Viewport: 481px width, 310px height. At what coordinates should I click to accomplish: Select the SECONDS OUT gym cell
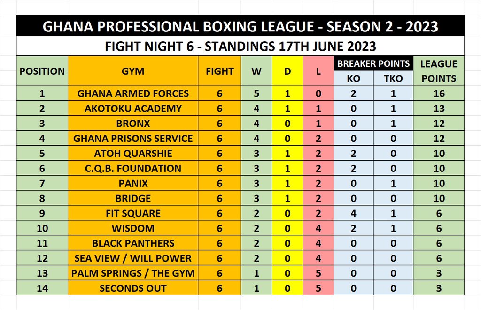pos(133,288)
